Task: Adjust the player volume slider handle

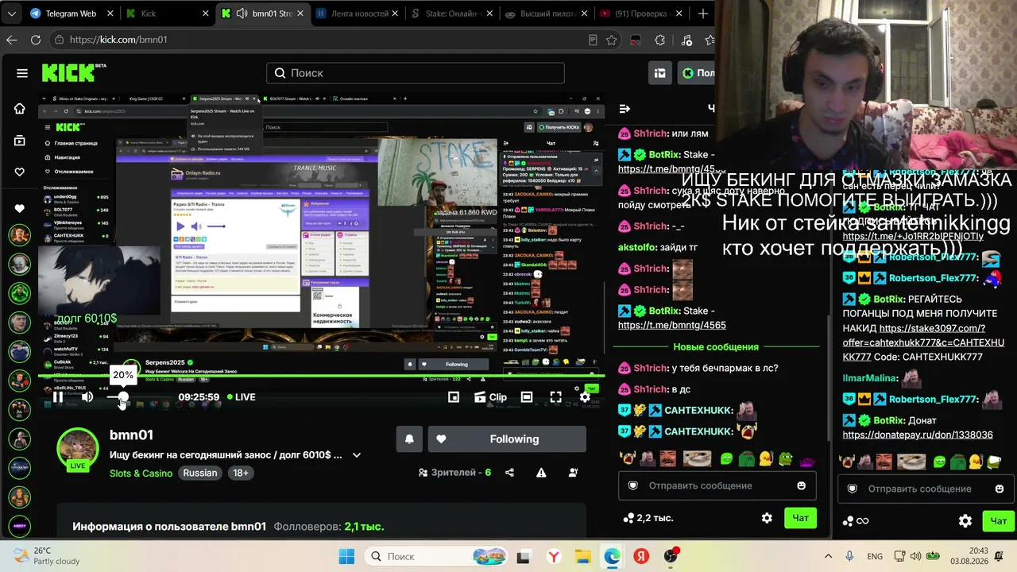Action: [123, 397]
